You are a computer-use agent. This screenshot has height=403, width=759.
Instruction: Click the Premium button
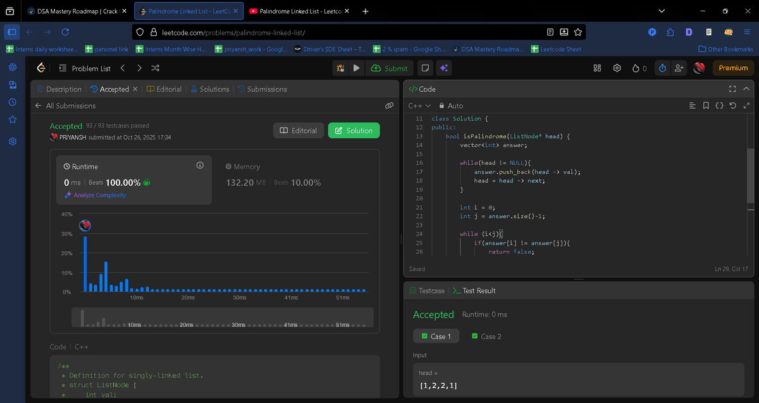[x=733, y=68]
